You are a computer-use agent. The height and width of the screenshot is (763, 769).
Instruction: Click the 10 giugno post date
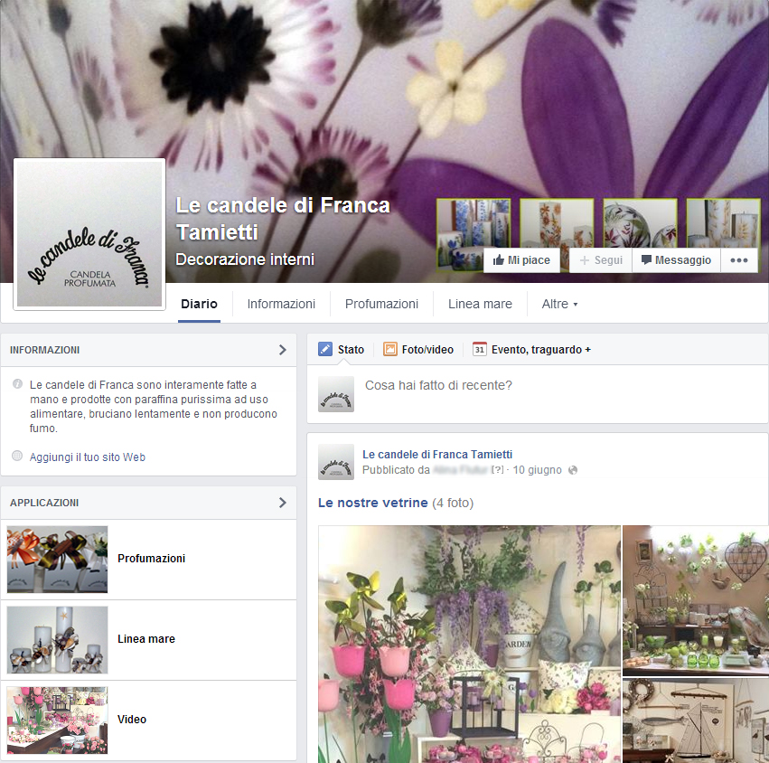tap(537, 470)
